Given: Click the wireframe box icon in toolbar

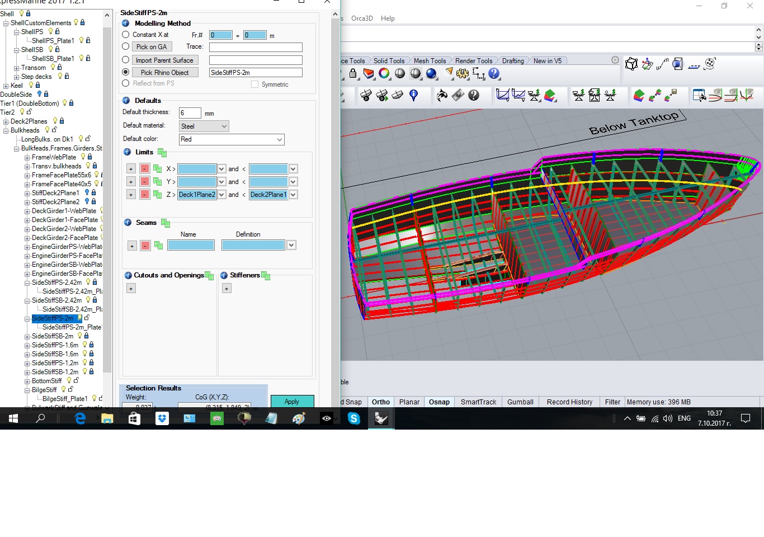Looking at the screenshot, I should click(631, 64).
